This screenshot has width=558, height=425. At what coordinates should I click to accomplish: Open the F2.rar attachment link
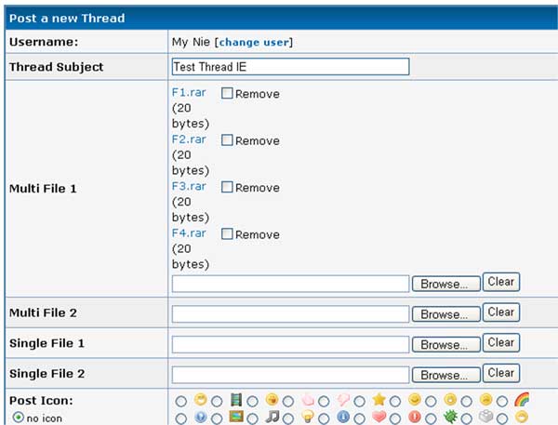(x=190, y=139)
